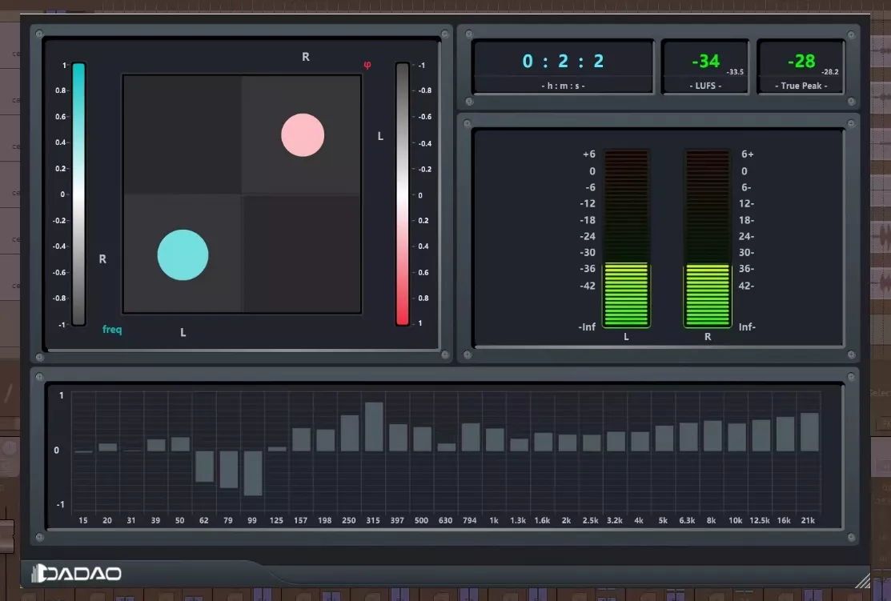891x601 pixels.
Task: Click the 1k frequency band bar
Action: click(x=495, y=439)
